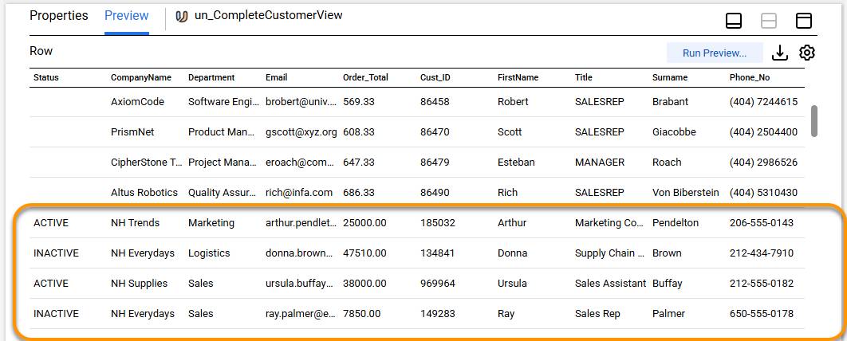
Task: Click order total 47510.00
Action: (x=364, y=253)
